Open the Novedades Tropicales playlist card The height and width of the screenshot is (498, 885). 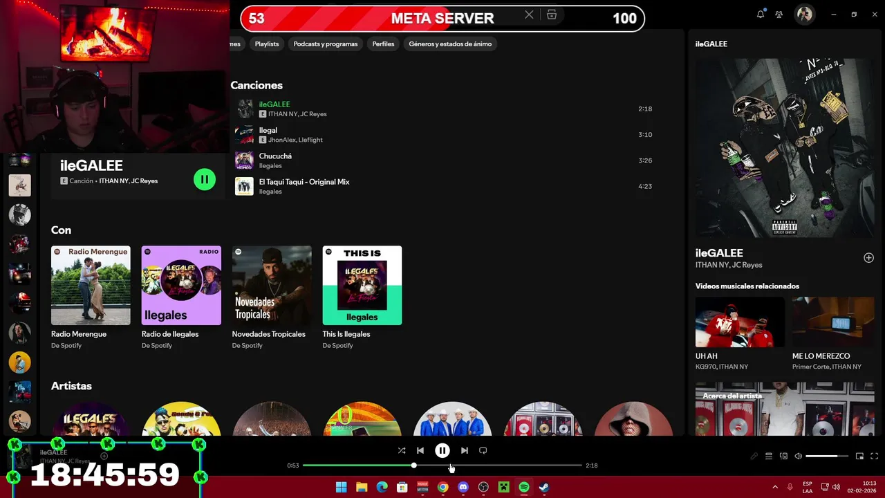point(272,297)
